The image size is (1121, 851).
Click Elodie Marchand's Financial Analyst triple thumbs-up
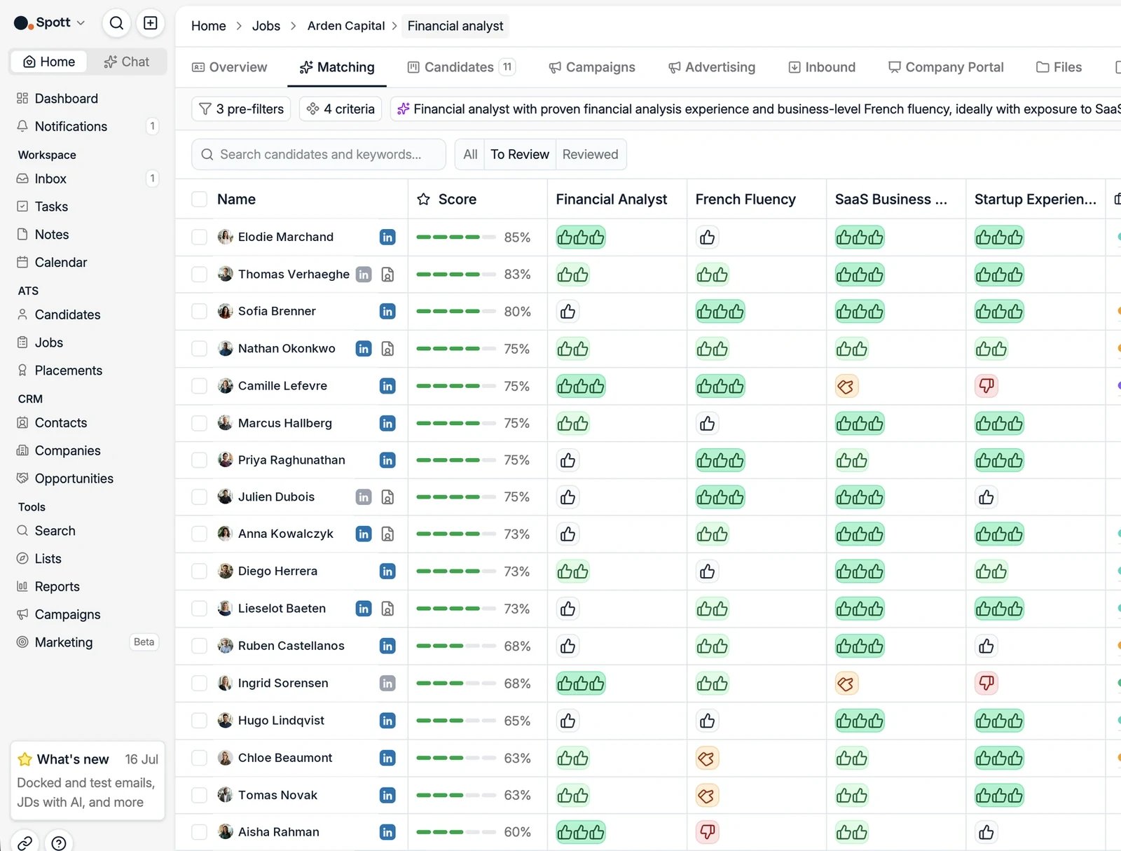(x=581, y=237)
